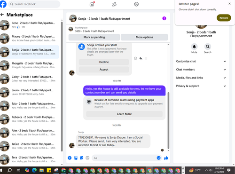Click Learn More about payment scams
The image size is (235, 174).
point(124,114)
